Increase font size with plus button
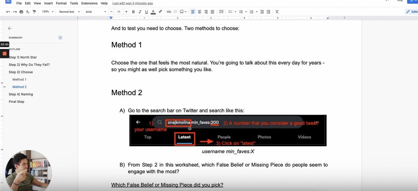The image size is (418, 191). tap(126, 12)
